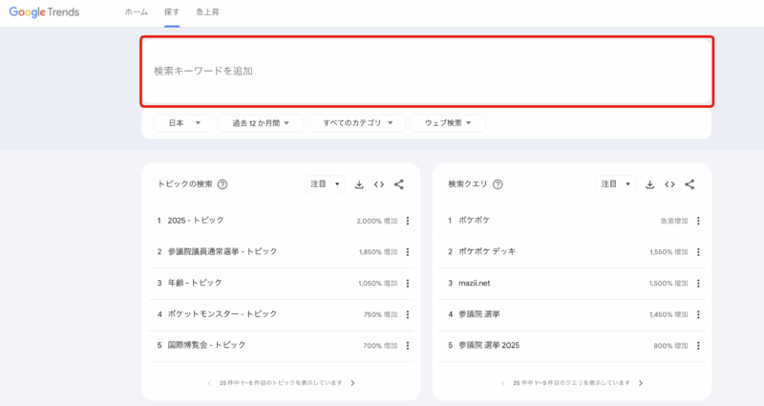Open more options for mazii.net
Screen dimensions: 764x406
pos(698,283)
